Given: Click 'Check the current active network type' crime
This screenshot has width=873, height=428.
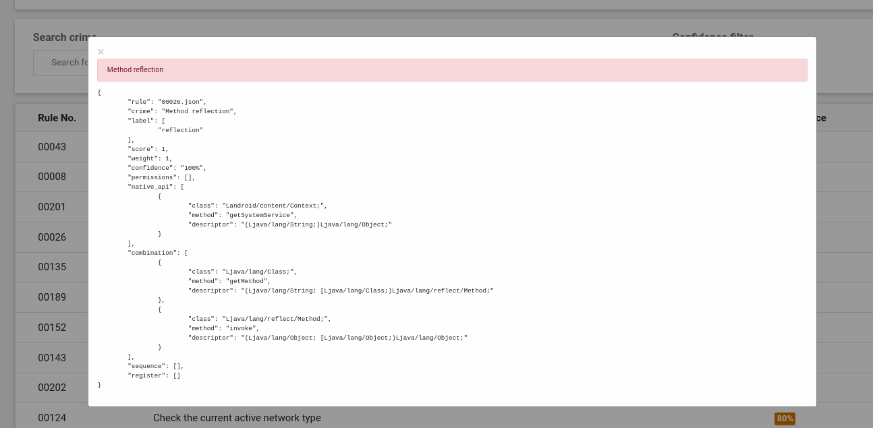Looking at the screenshot, I should point(237,418).
